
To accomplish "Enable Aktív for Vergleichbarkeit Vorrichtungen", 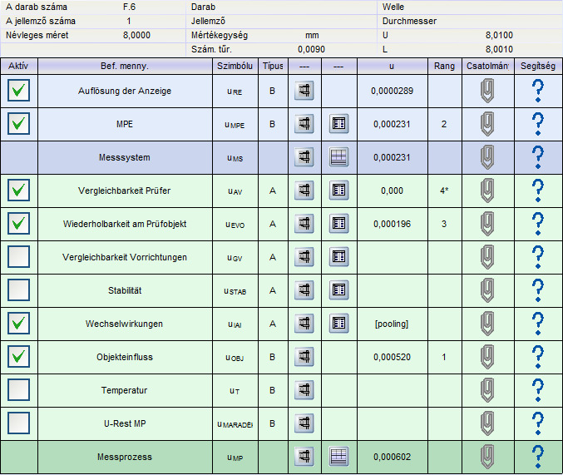I will click(x=18, y=256).
